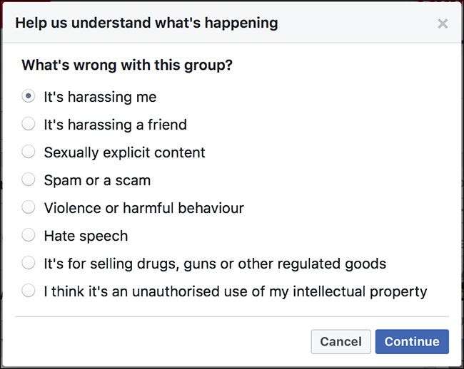Pick the "Sexually explicit content" radio button
The height and width of the screenshot is (369, 464).
click(x=29, y=152)
